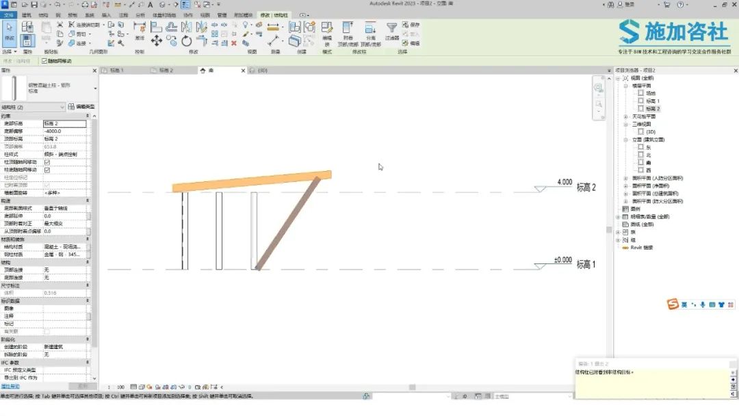Image resolution: width=739 pixels, height=416 pixels.
Task: Switch to the {3D} view tab
Action: (x=263, y=70)
